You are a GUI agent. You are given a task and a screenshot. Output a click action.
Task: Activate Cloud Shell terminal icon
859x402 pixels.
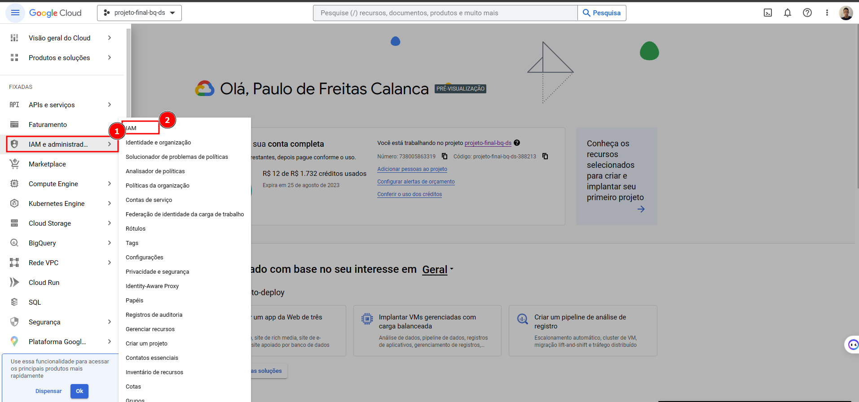[768, 13]
